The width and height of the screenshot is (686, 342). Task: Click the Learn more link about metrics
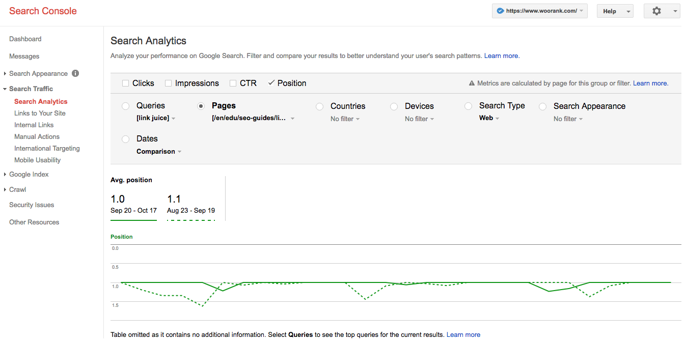[650, 83]
